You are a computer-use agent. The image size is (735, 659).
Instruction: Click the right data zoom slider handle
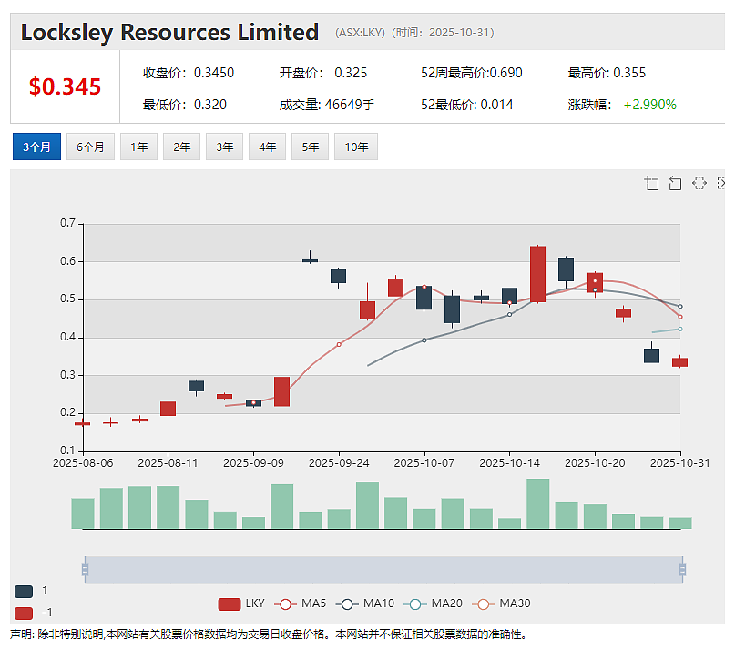click(682, 570)
